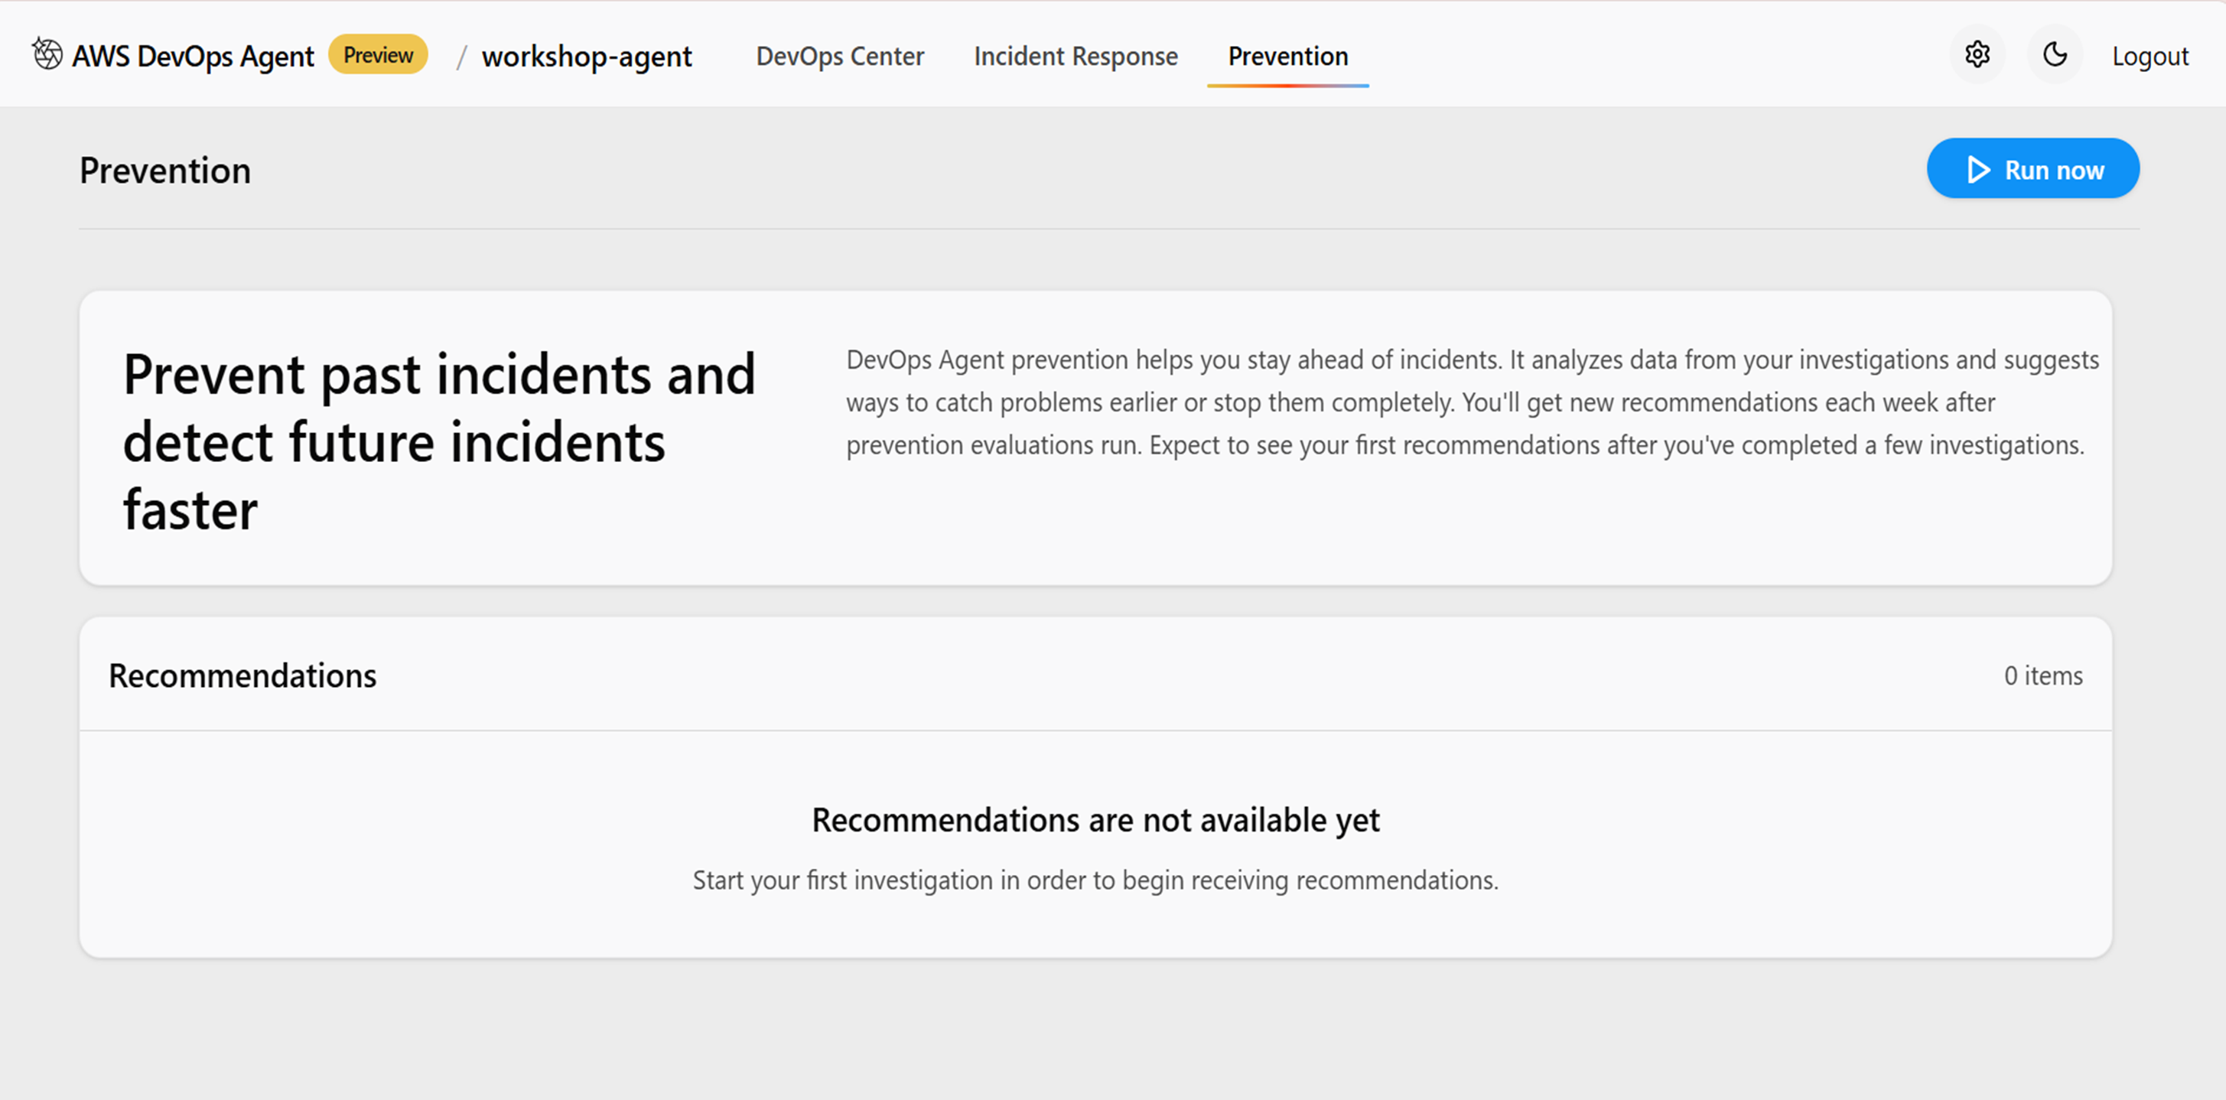Click the AWS DevOps Agent logo icon
Image resolution: width=2226 pixels, height=1100 pixels.
tap(47, 54)
